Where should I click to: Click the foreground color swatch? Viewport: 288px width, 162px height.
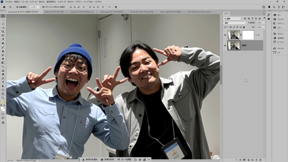[2, 107]
